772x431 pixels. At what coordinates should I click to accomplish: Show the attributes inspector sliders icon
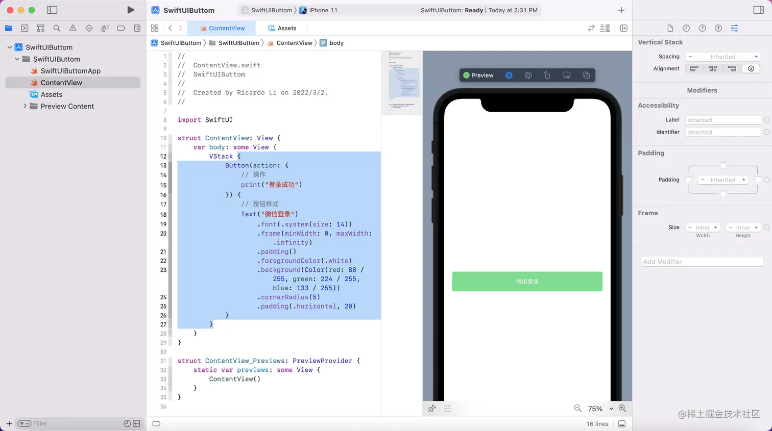(734, 28)
